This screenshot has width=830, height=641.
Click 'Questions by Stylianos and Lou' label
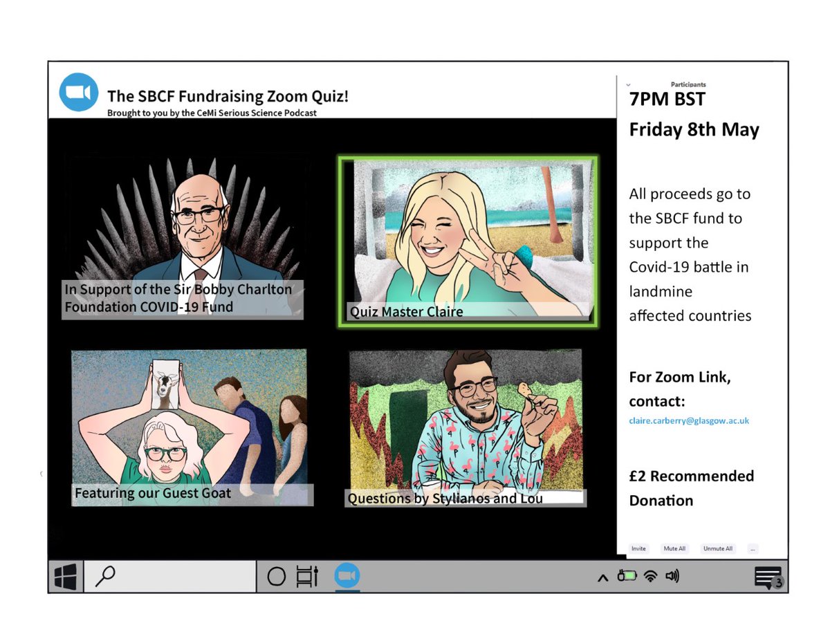(x=445, y=498)
